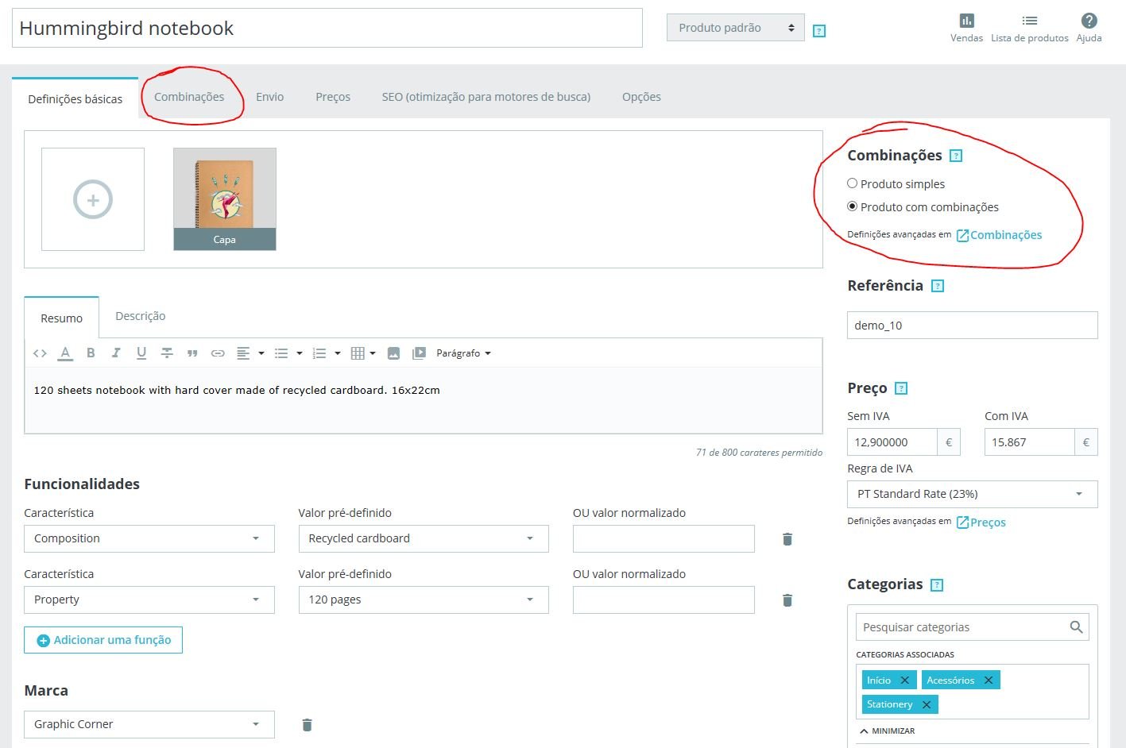Remove the Stationery category tag
This screenshot has width=1126, height=748.
click(x=927, y=704)
